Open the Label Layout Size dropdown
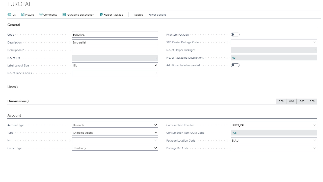 pyautogui.click(x=156, y=65)
